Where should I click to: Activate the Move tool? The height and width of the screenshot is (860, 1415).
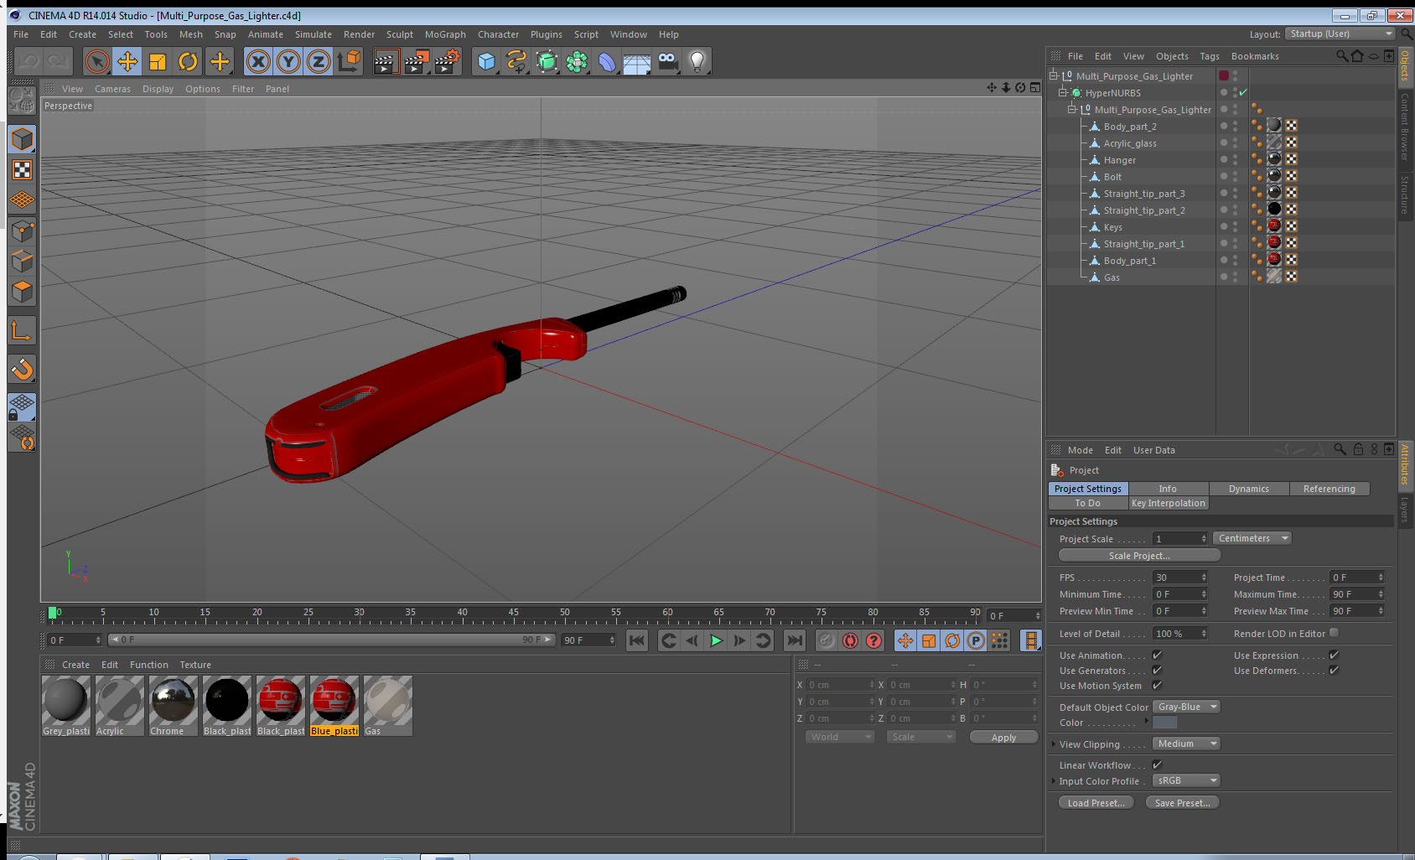click(127, 61)
